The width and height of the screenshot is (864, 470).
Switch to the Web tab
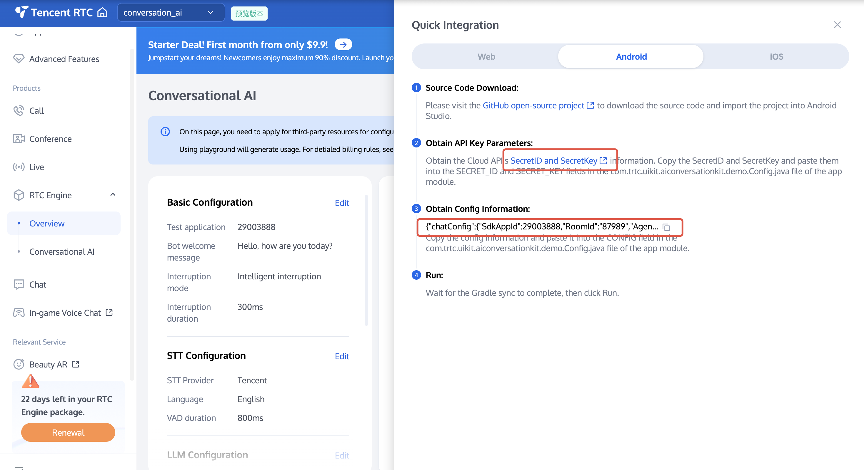(x=486, y=57)
